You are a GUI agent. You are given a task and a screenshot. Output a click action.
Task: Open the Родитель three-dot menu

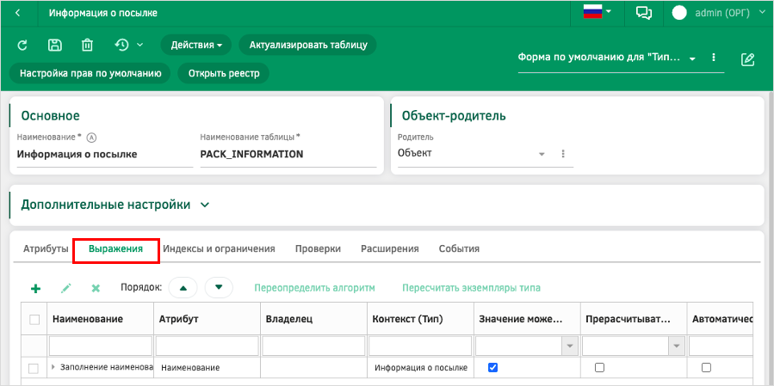coord(563,154)
